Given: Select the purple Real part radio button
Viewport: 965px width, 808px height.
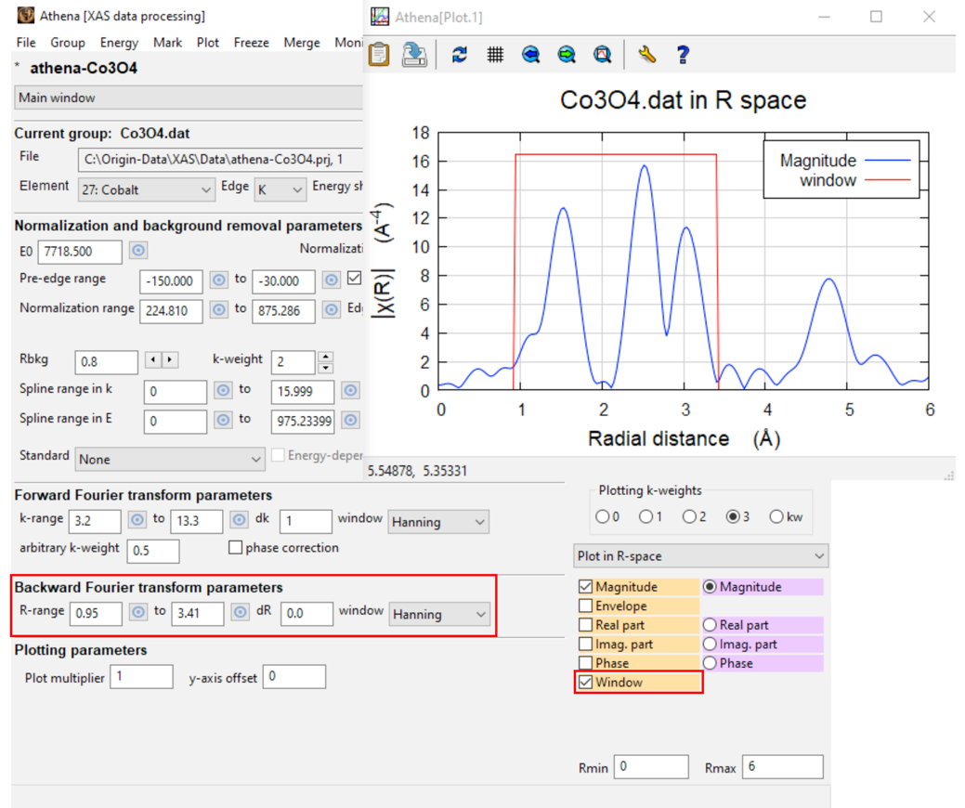Looking at the screenshot, I should tap(710, 625).
